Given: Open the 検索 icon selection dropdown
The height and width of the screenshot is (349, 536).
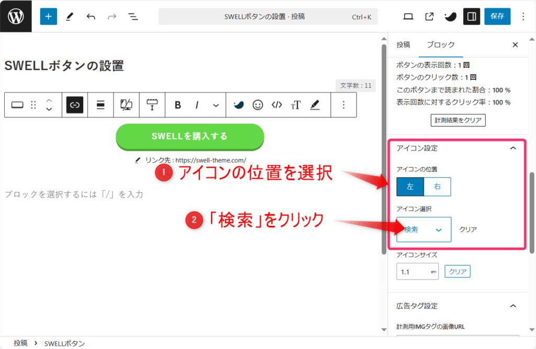Looking at the screenshot, I should tap(423, 229).
